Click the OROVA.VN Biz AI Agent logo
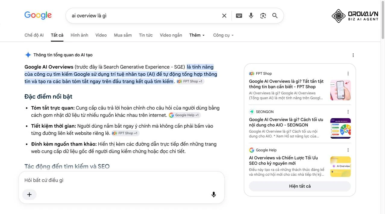 [x=355, y=16]
